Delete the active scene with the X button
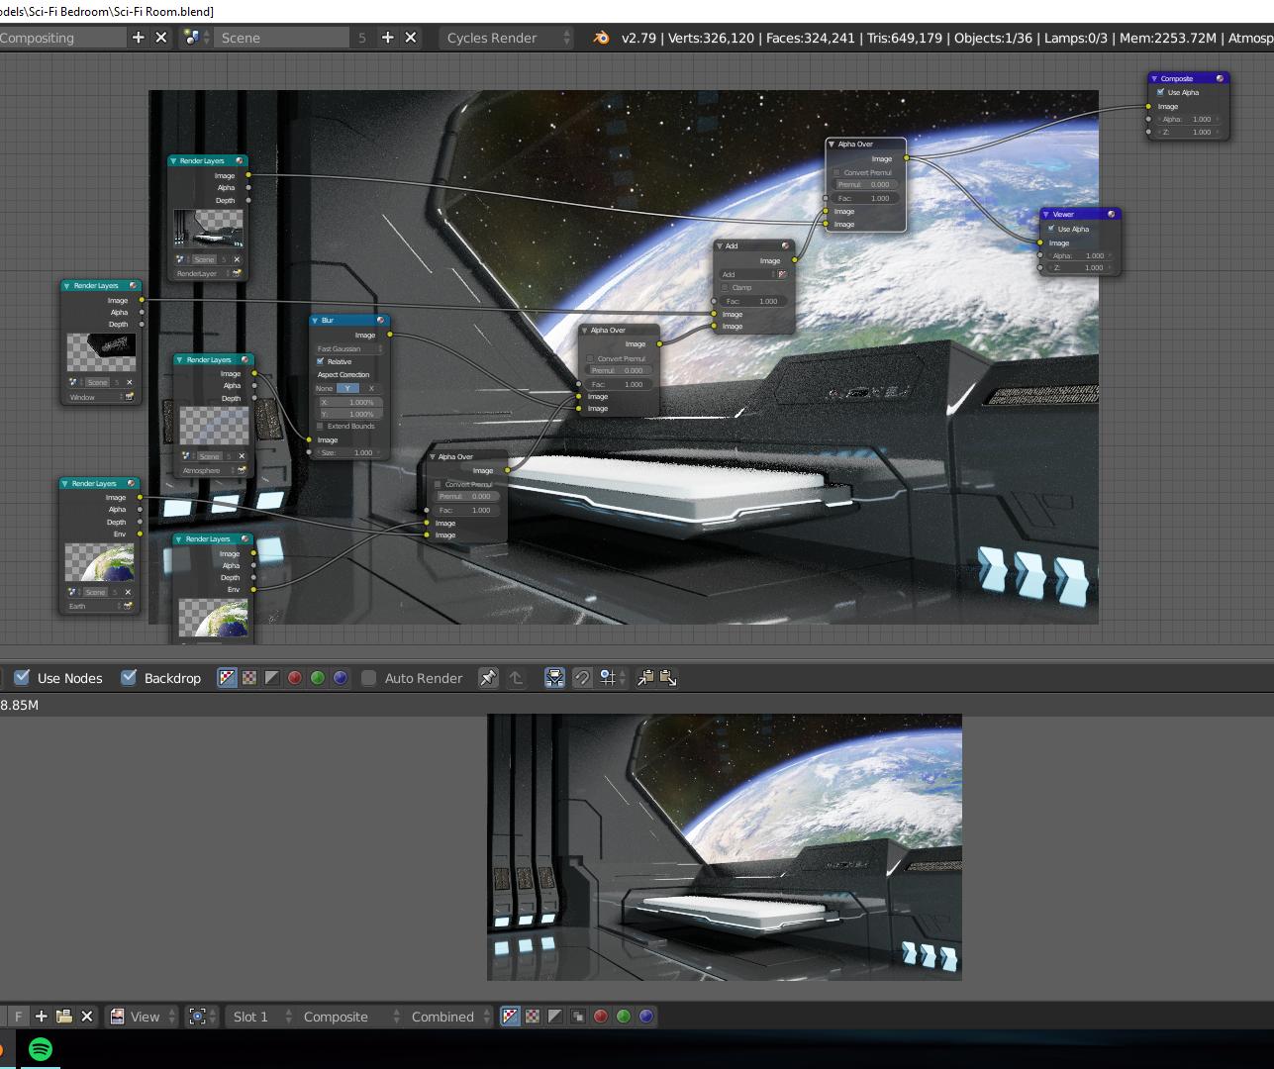 pyautogui.click(x=411, y=38)
